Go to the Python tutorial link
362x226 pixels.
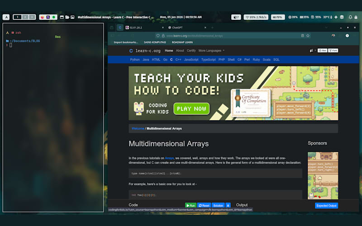coord(135,60)
